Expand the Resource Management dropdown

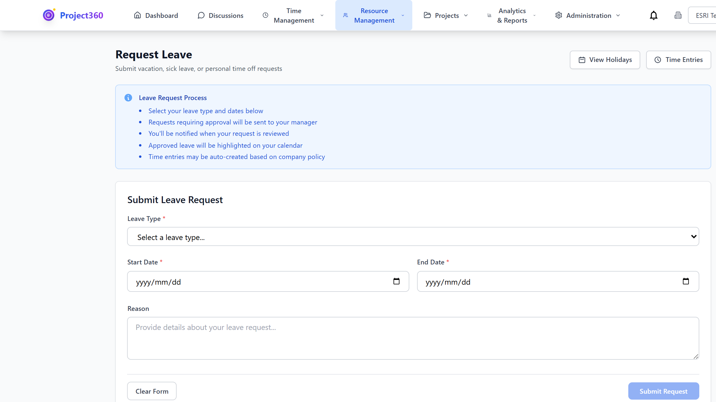point(402,15)
